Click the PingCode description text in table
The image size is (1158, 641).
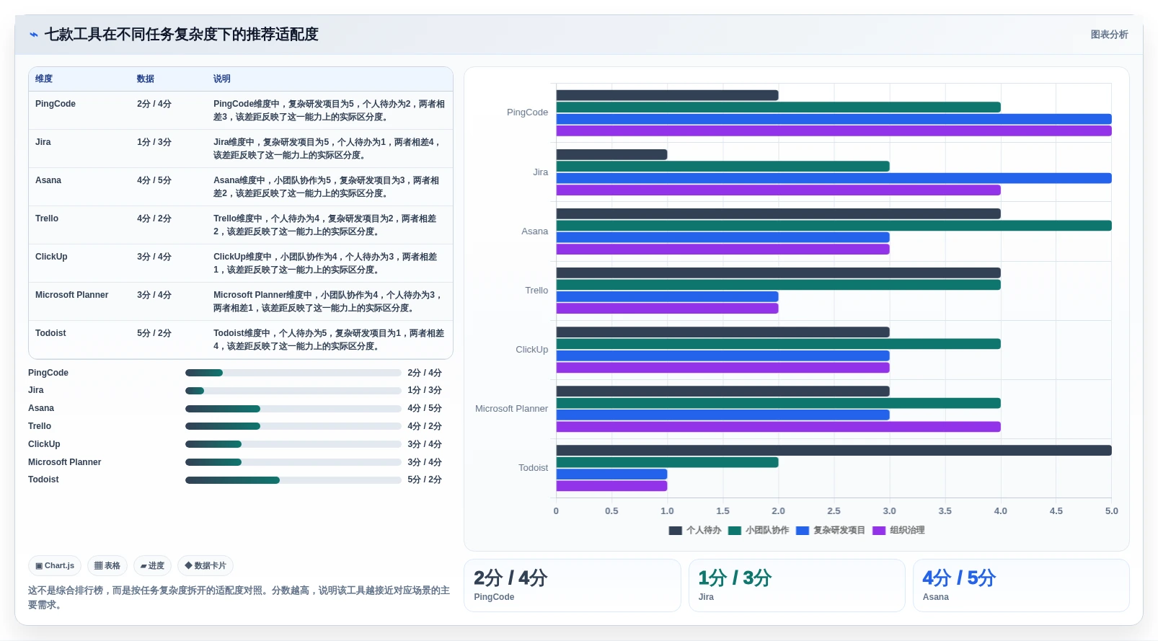[329, 110]
